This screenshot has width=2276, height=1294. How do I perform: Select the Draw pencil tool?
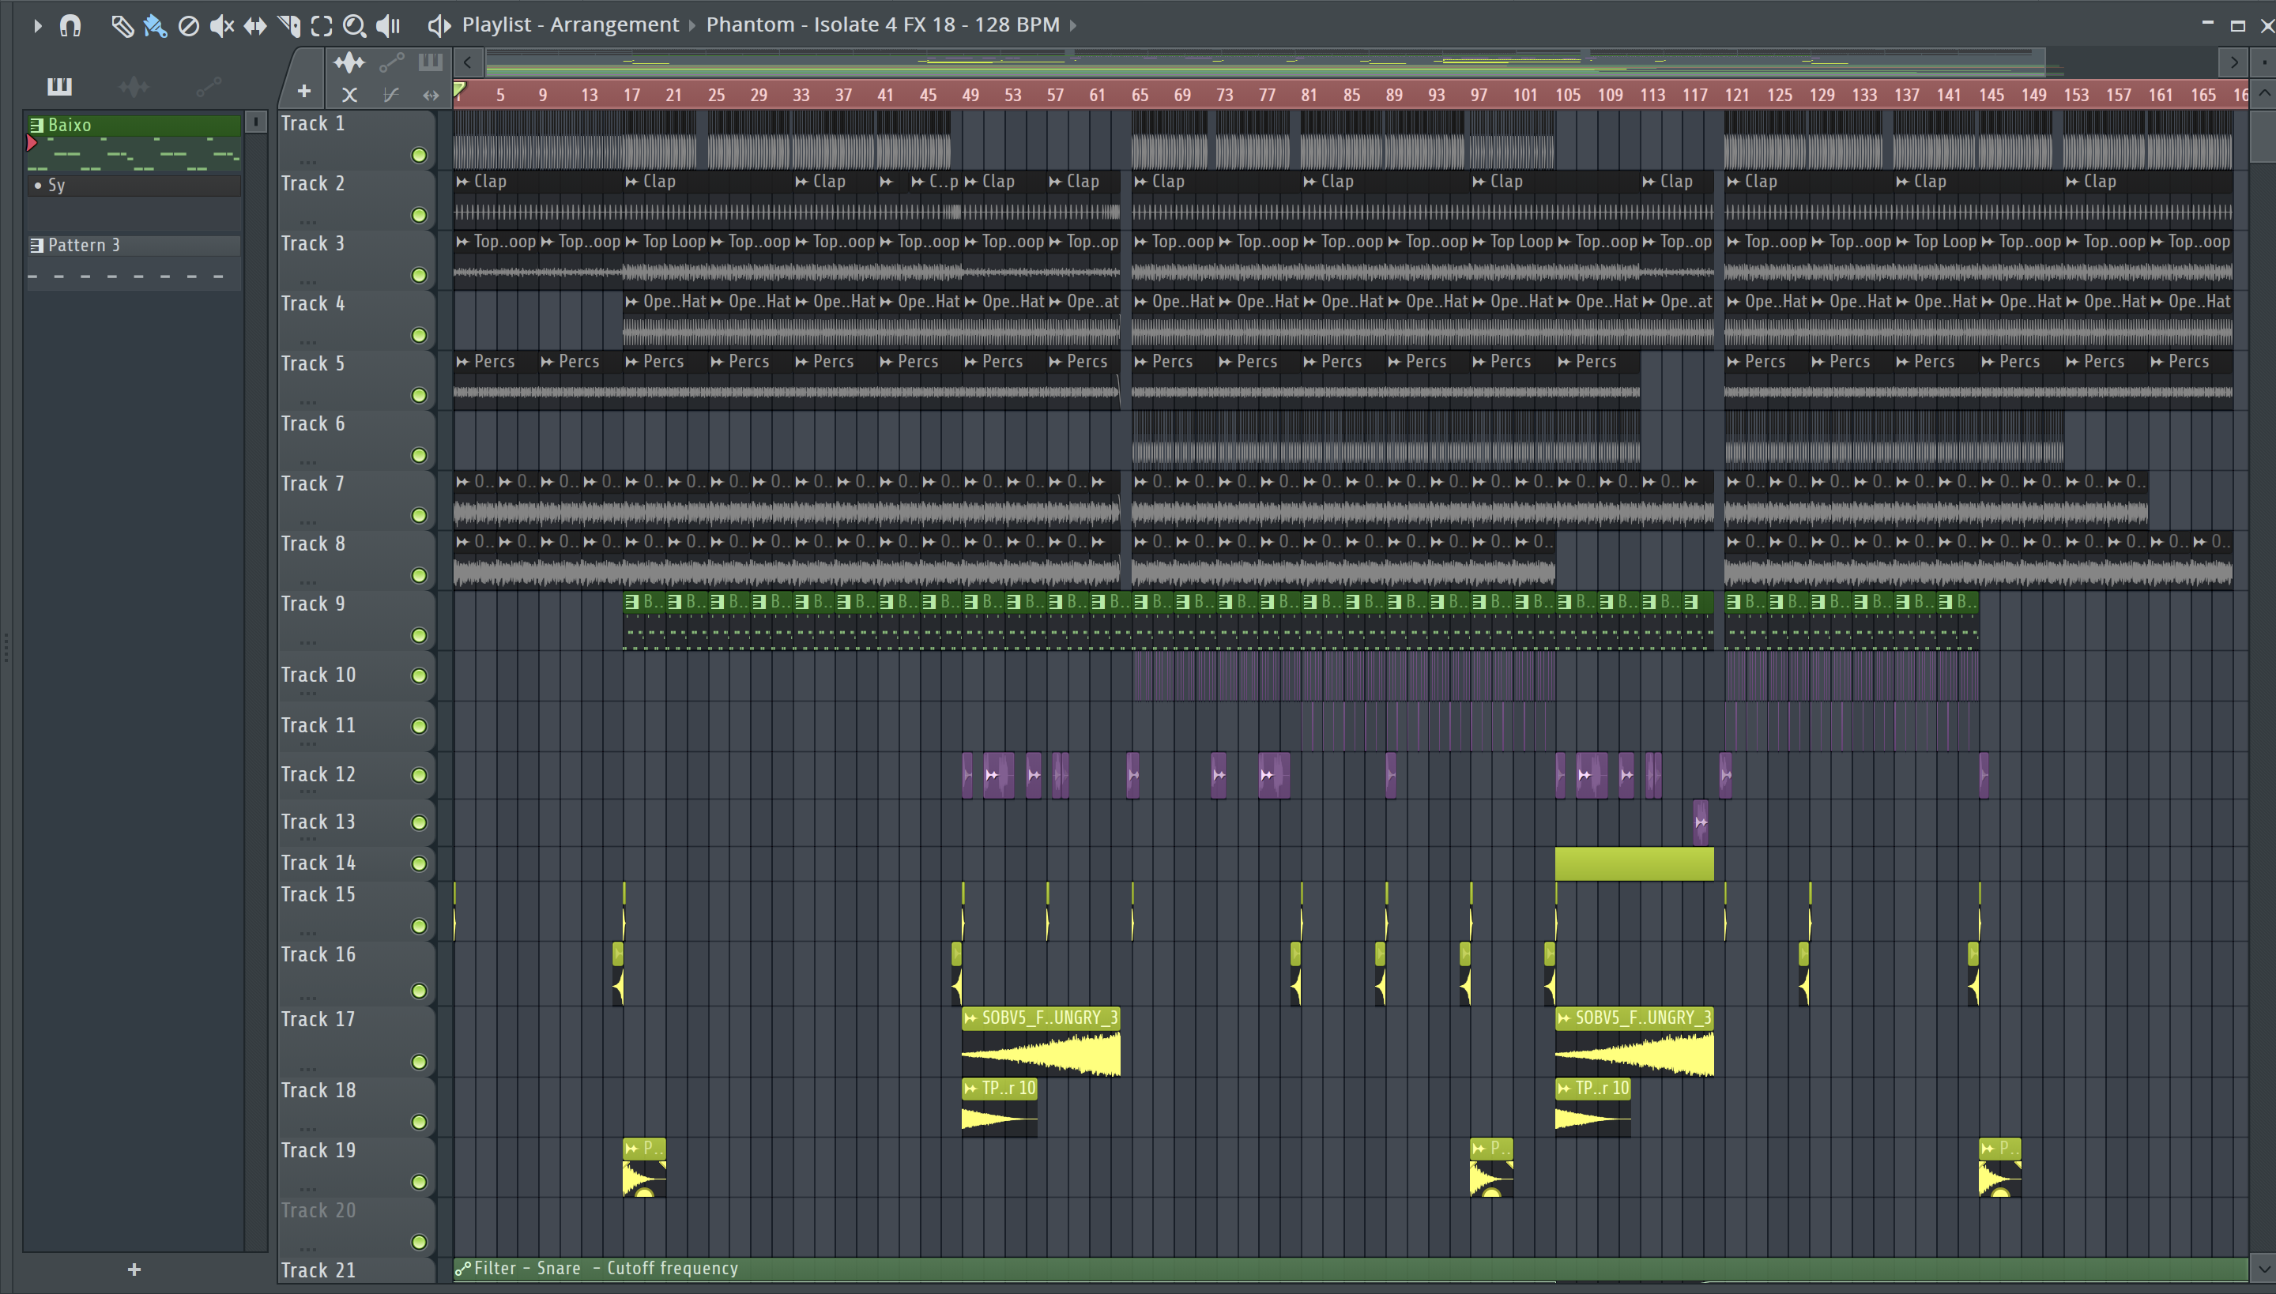(122, 26)
